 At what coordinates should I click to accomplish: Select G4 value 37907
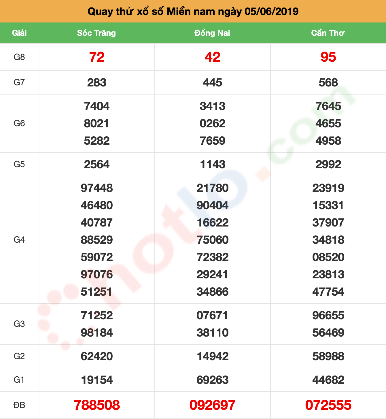click(x=328, y=223)
